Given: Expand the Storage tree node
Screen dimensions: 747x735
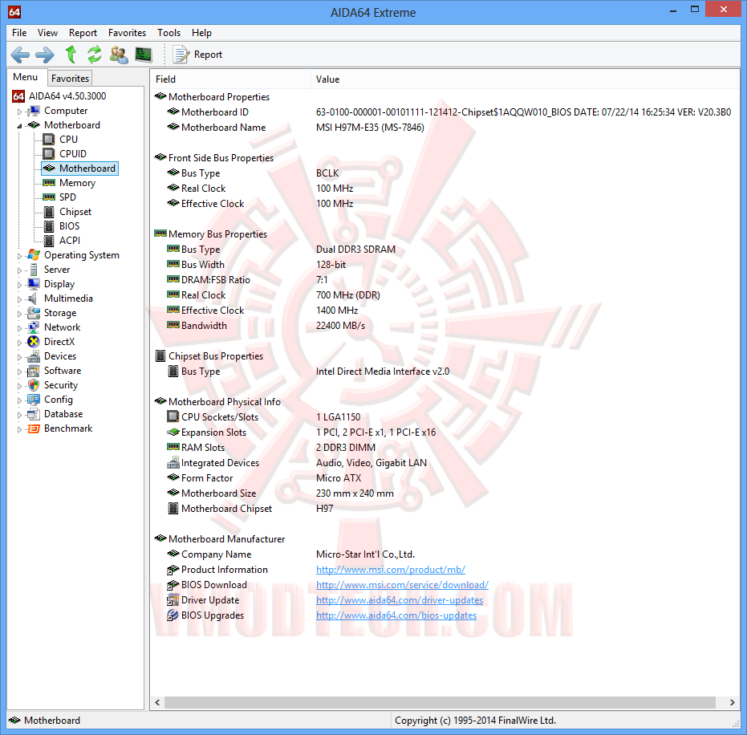Looking at the screenshot, I should click(19, 314).
